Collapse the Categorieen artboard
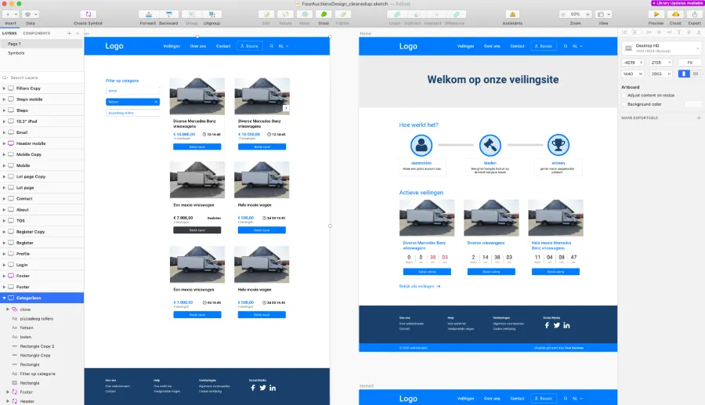The image size is (705, 405). coord(4,298)
